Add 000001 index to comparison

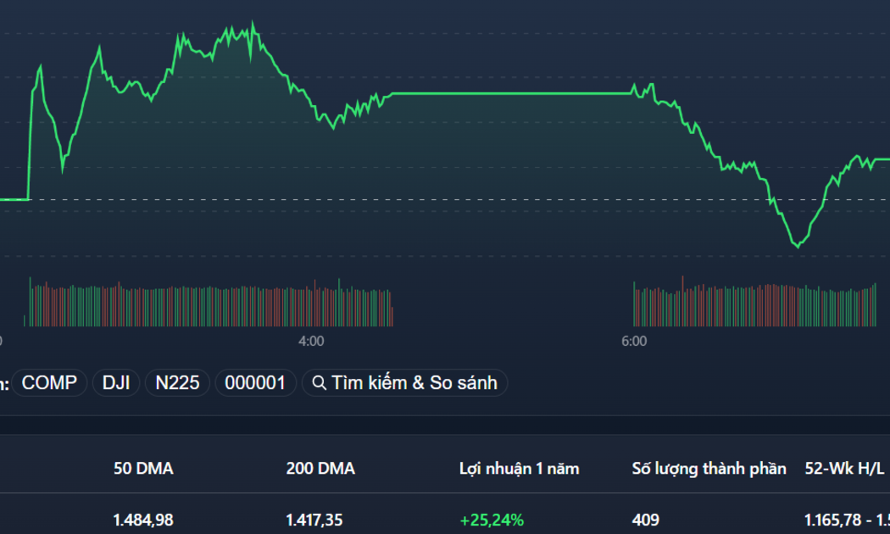coord(255,383)
